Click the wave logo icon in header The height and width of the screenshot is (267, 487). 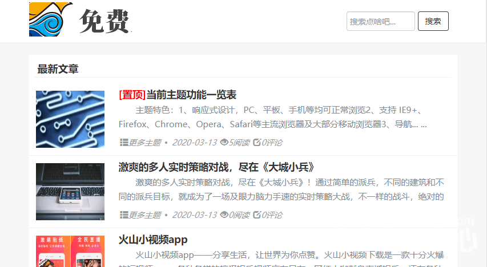pyautogui.click(x=51, y=19)
